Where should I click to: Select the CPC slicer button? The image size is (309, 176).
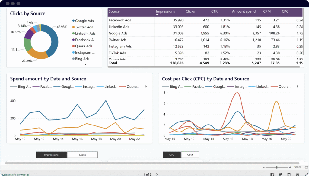172,155
